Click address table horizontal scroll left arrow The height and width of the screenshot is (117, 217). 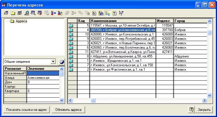(70, 101)
